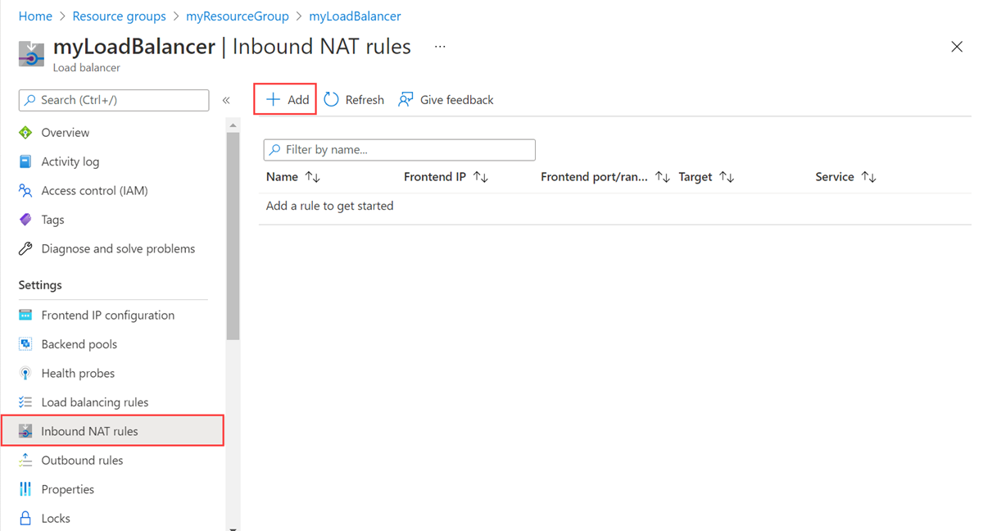Screen dimensions: 983x531
Task: Go to Home via breadcrumb
Action: point(35,16)
